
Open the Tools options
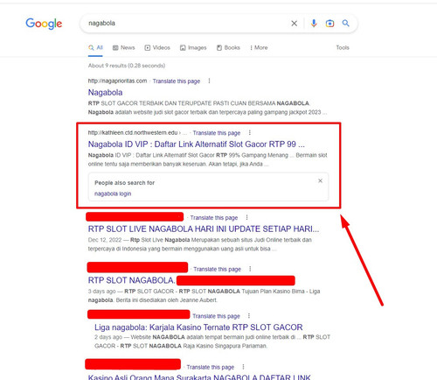point(343,47)
